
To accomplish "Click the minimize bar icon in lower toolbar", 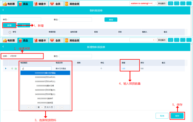I will (189, 40).
